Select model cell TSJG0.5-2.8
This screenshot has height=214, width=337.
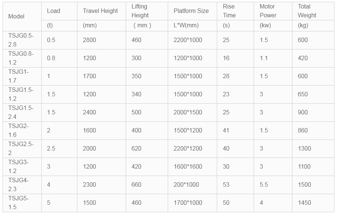tap(22, 40)
